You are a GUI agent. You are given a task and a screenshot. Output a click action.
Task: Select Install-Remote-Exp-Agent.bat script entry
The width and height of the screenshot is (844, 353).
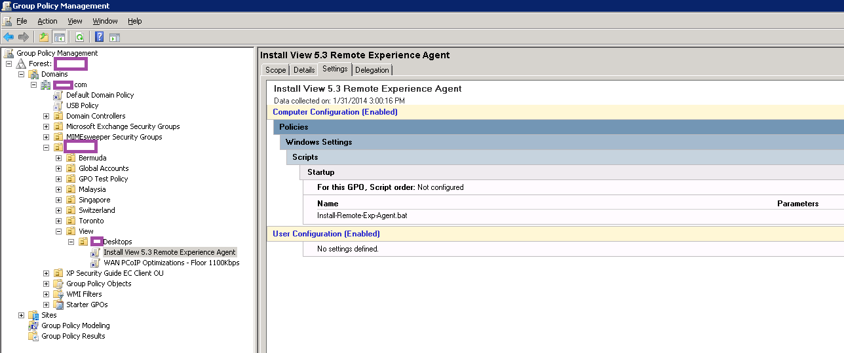[x=362, y=215]
